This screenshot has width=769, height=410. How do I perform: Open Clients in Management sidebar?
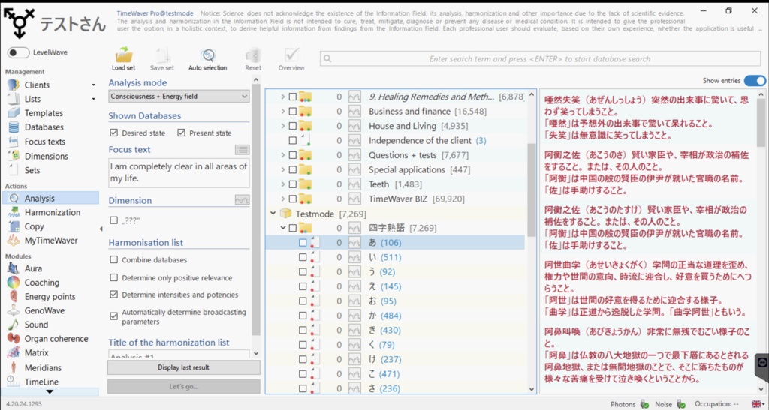click(x=37, y=85)
